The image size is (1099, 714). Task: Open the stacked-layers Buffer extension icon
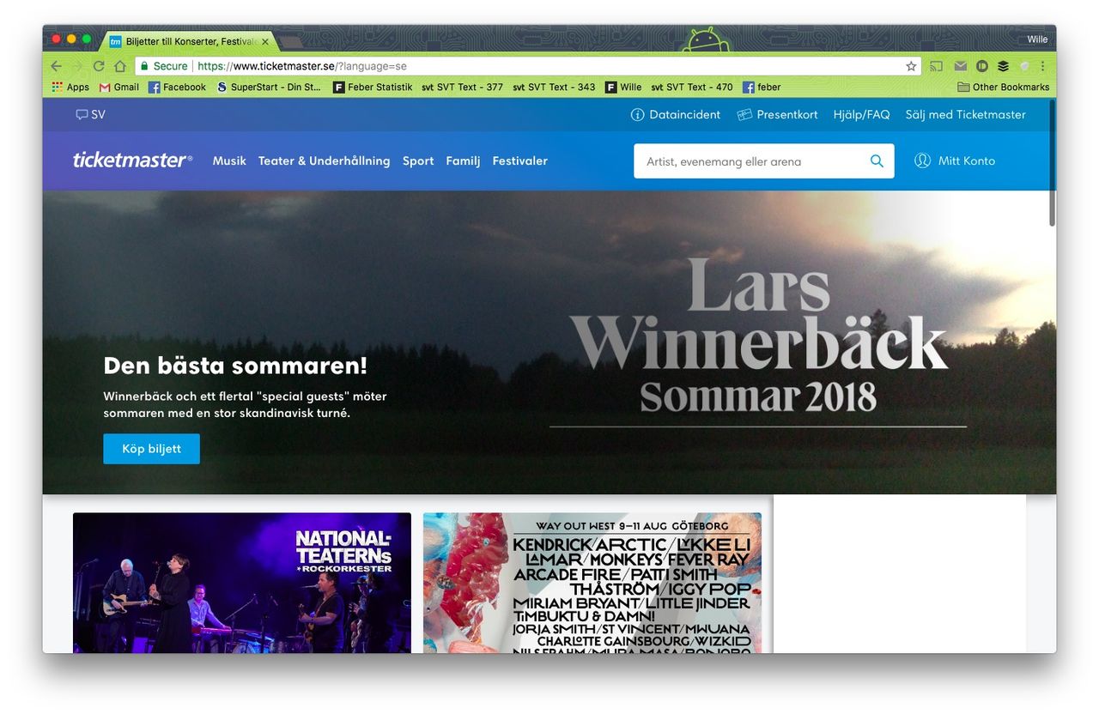point(1003,66)
